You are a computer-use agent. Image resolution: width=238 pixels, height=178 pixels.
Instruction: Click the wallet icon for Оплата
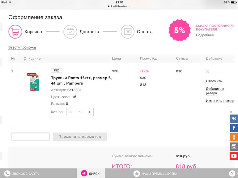coord(127,32)
